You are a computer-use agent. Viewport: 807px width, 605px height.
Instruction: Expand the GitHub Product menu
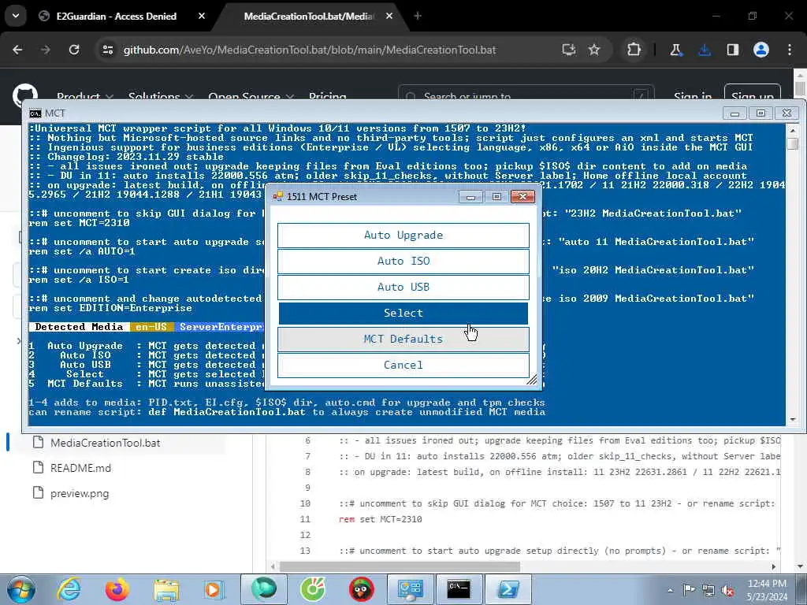pos(84,96)
